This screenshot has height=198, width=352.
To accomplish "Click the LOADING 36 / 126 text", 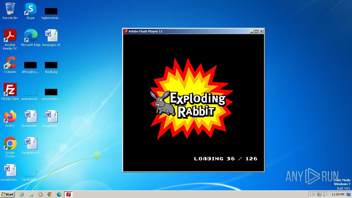I will (x=226, y=159).
